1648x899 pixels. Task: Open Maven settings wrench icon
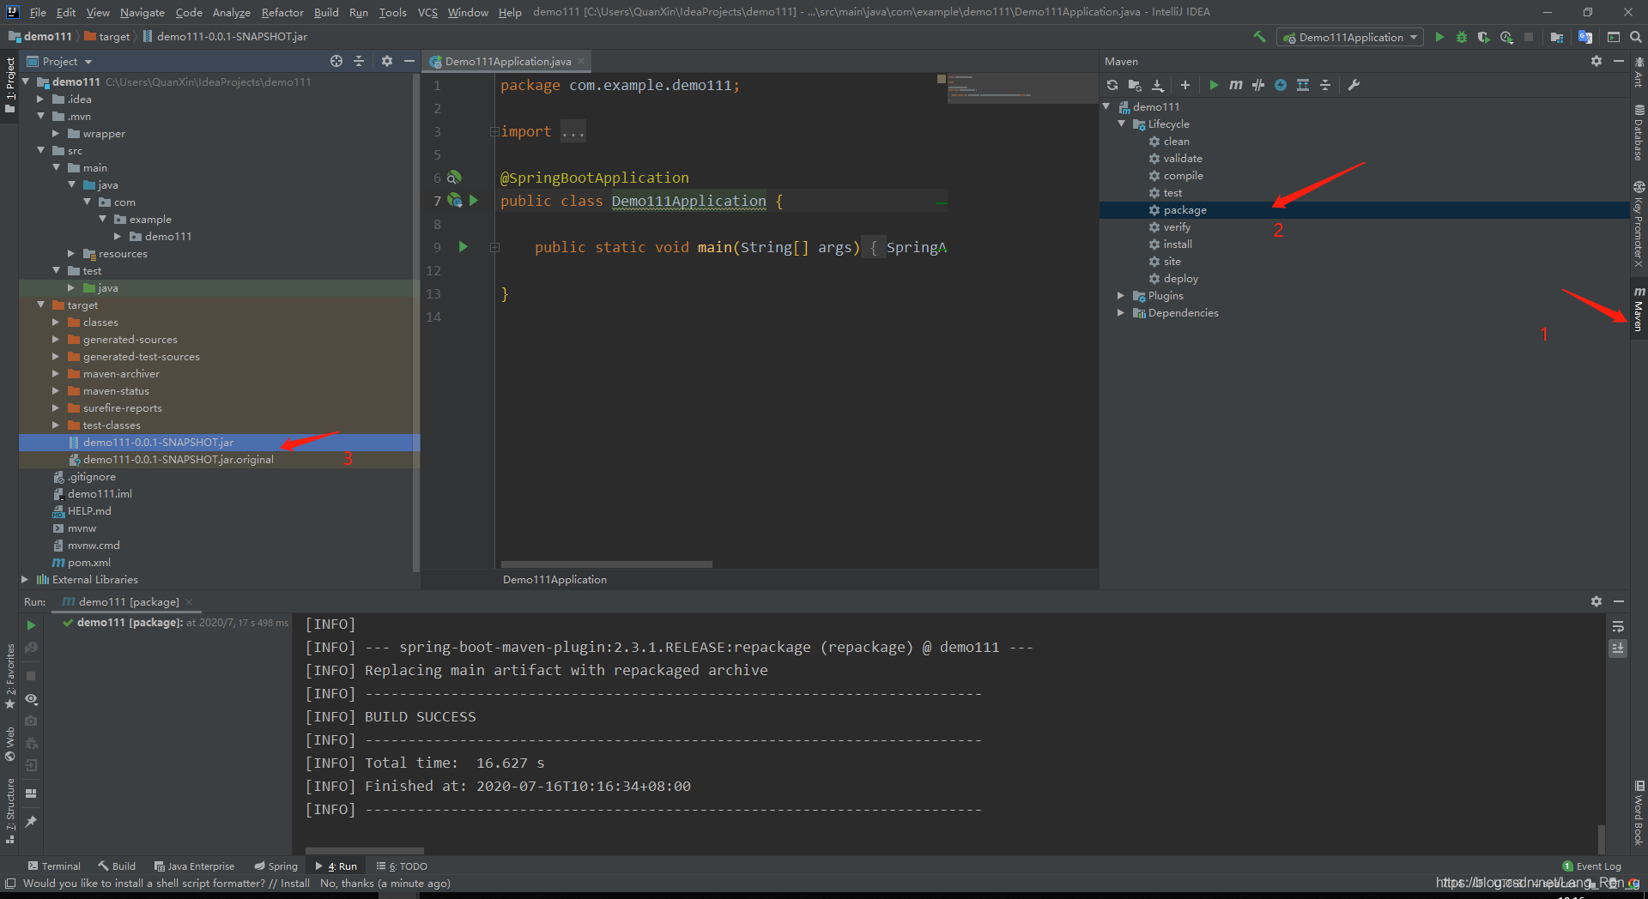[1354, 85]
